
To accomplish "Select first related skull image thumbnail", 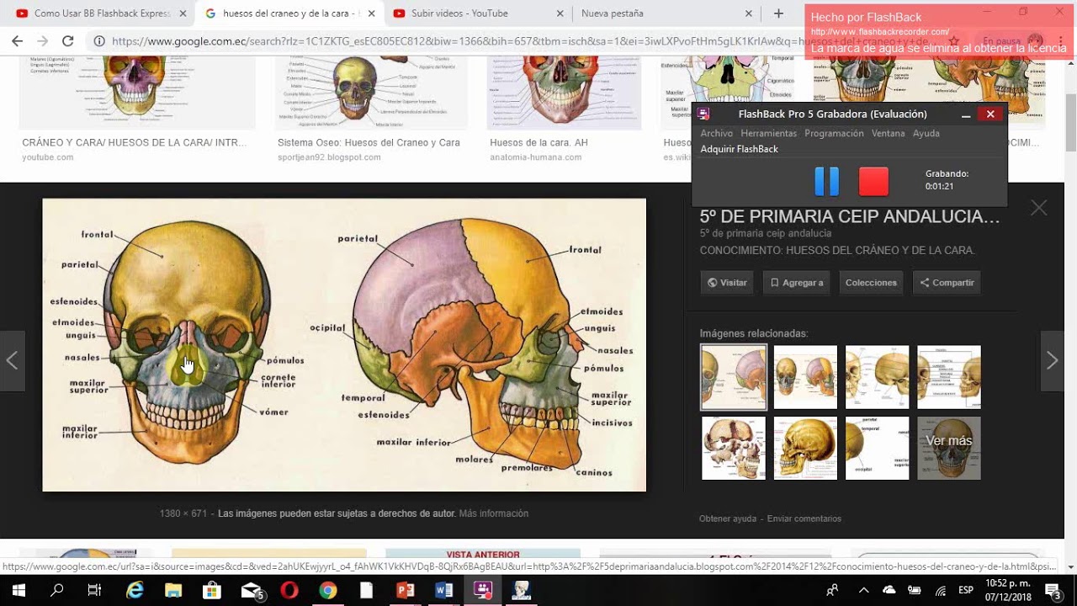I will [x=734, y=377].
